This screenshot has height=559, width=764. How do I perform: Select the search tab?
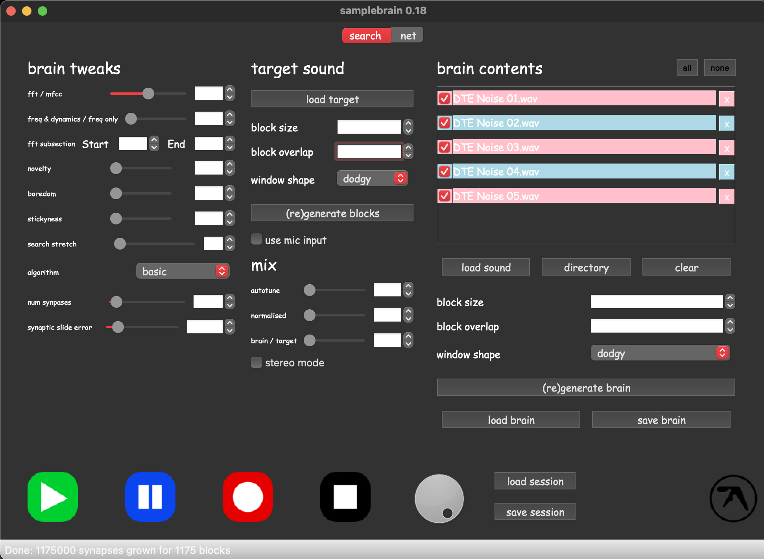tap(365, 36)
